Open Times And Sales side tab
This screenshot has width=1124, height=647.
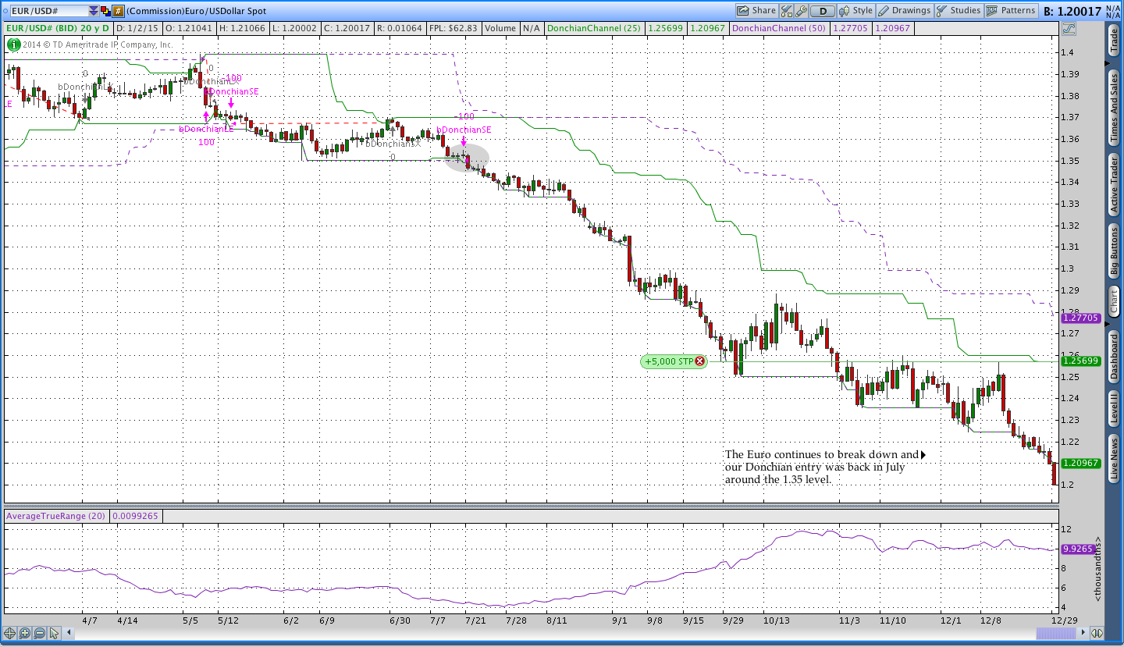tap(1114, 107)
